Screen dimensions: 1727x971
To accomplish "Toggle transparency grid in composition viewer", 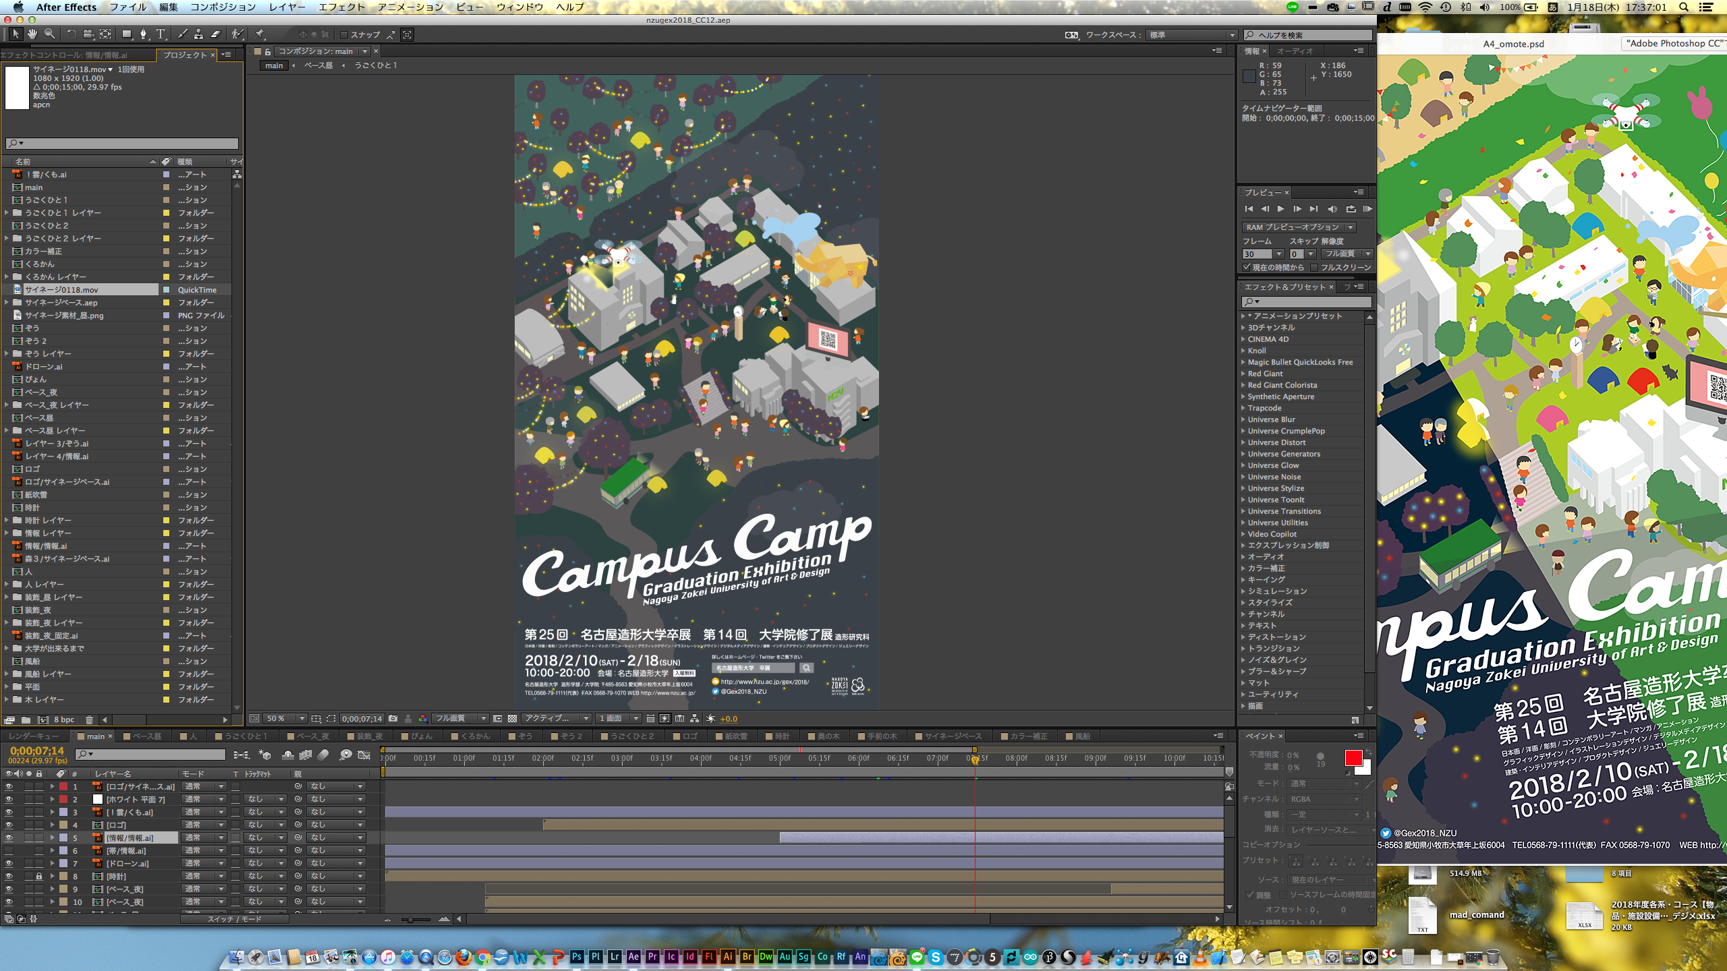I will click(513, 719).
